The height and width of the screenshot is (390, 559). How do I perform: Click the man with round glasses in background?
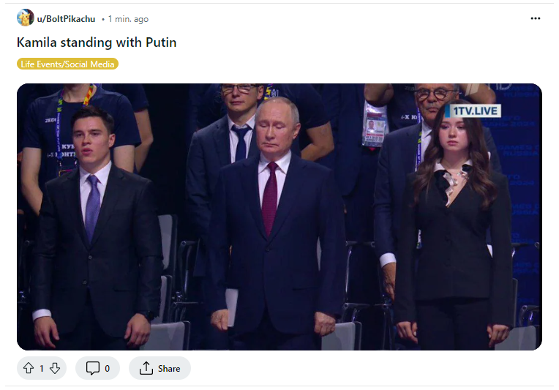(x=433, y=102)
